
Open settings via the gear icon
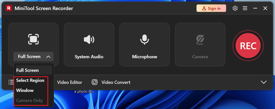pos(235,8)
